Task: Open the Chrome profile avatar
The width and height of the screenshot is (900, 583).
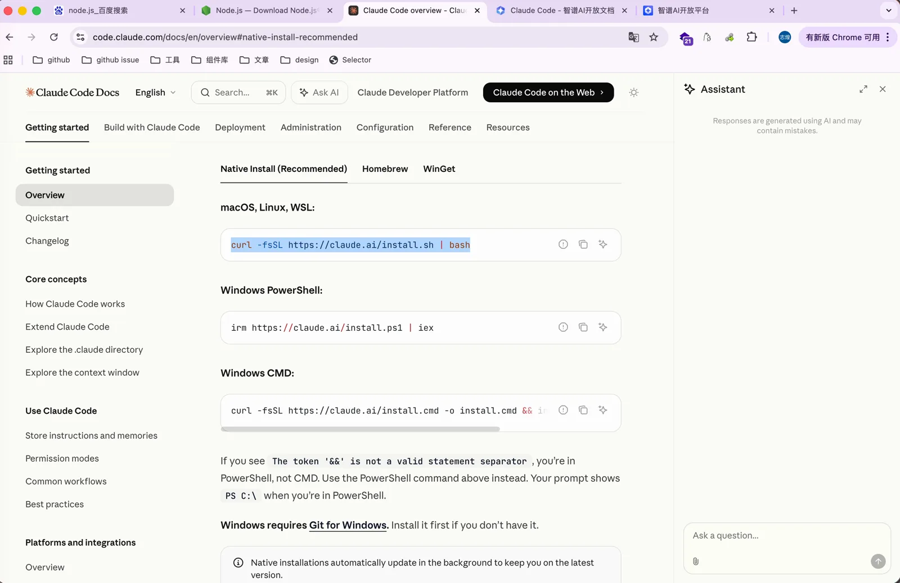Action: pyautogui.click(x=785, y=37)
